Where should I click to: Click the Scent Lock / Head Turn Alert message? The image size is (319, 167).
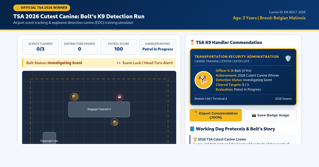[x=145, y=63]
